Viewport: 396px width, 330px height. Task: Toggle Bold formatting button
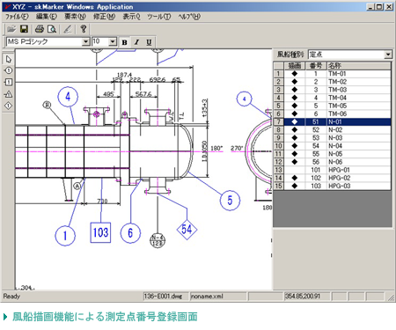[124, 42]
